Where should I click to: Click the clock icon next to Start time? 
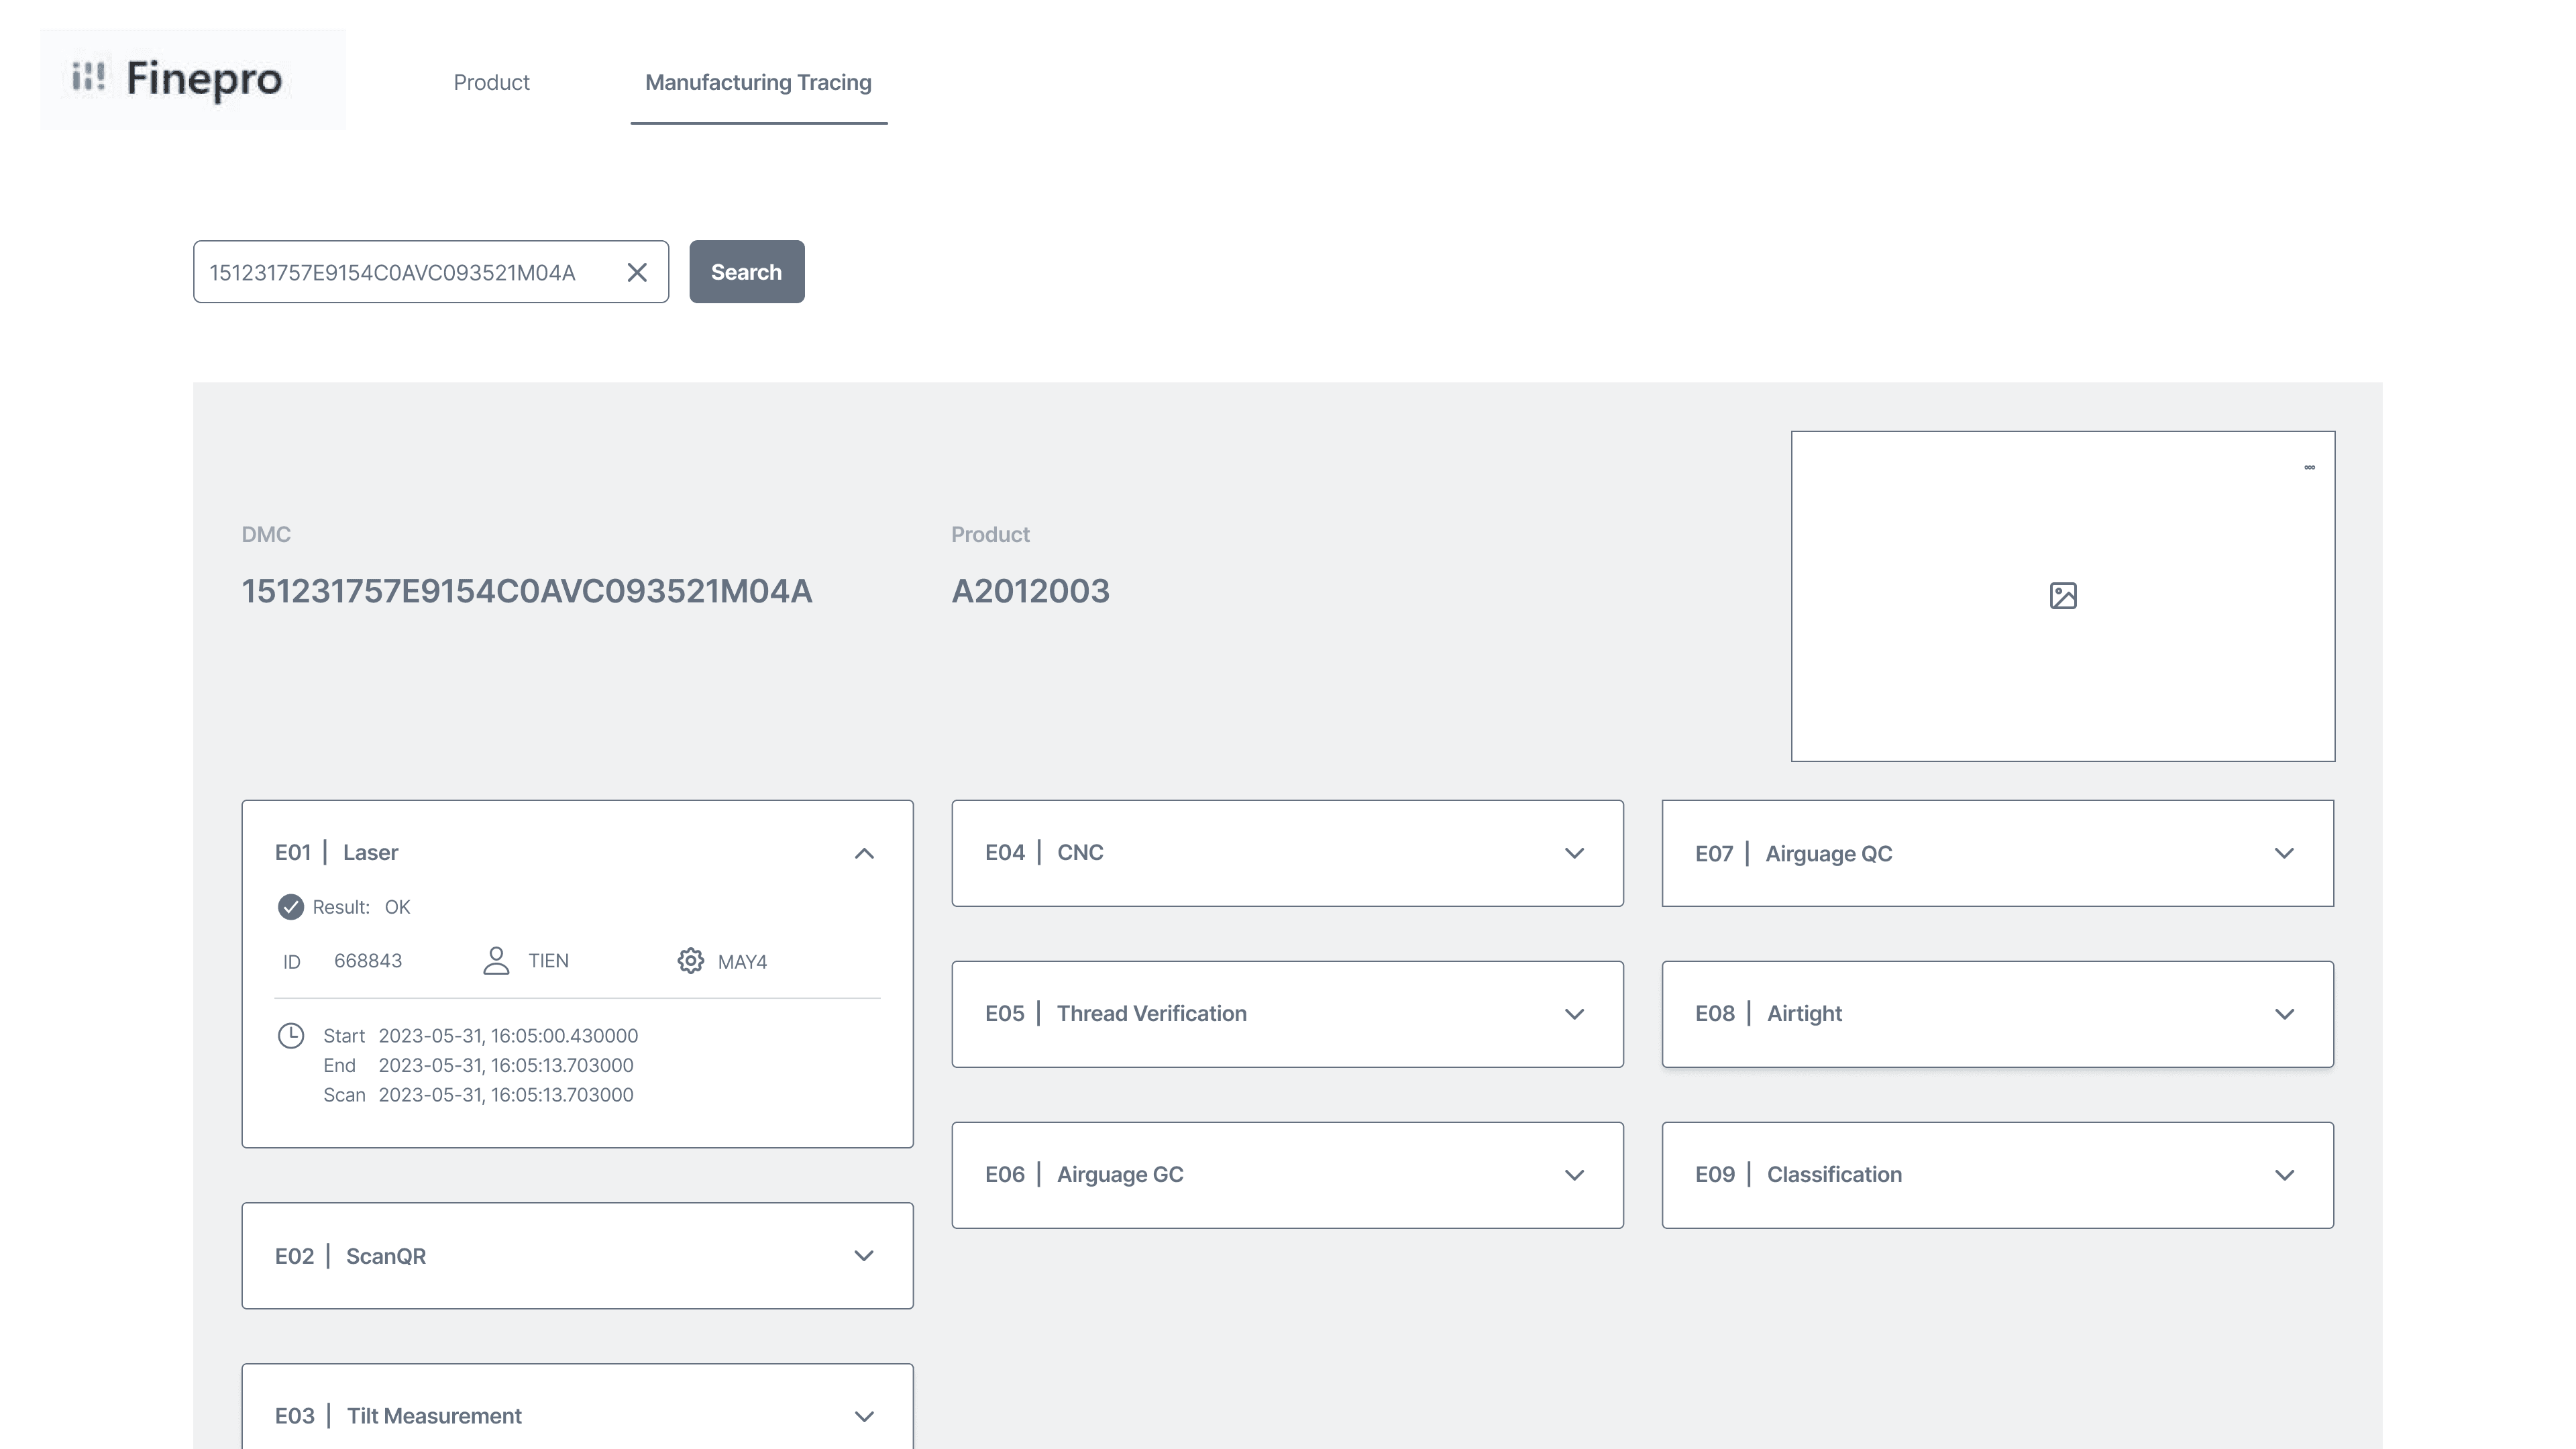click(290, 1035)
